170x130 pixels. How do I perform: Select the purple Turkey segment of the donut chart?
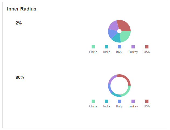click(112, 79)
